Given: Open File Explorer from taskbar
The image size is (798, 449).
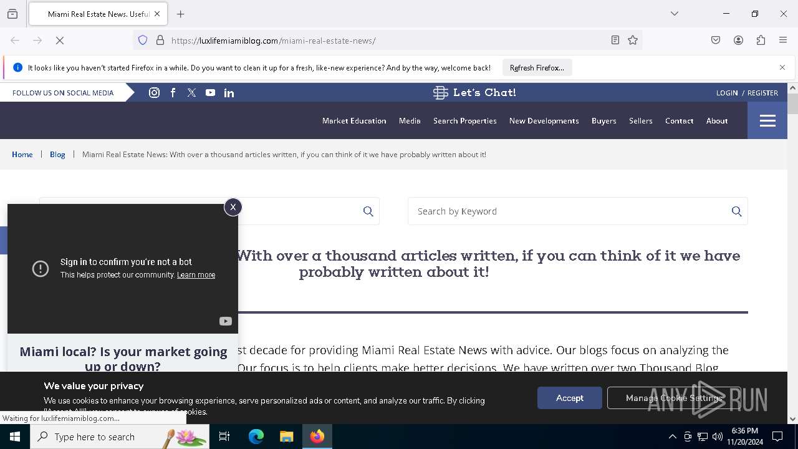Looking at the screenshot, I should coord(286,437).
